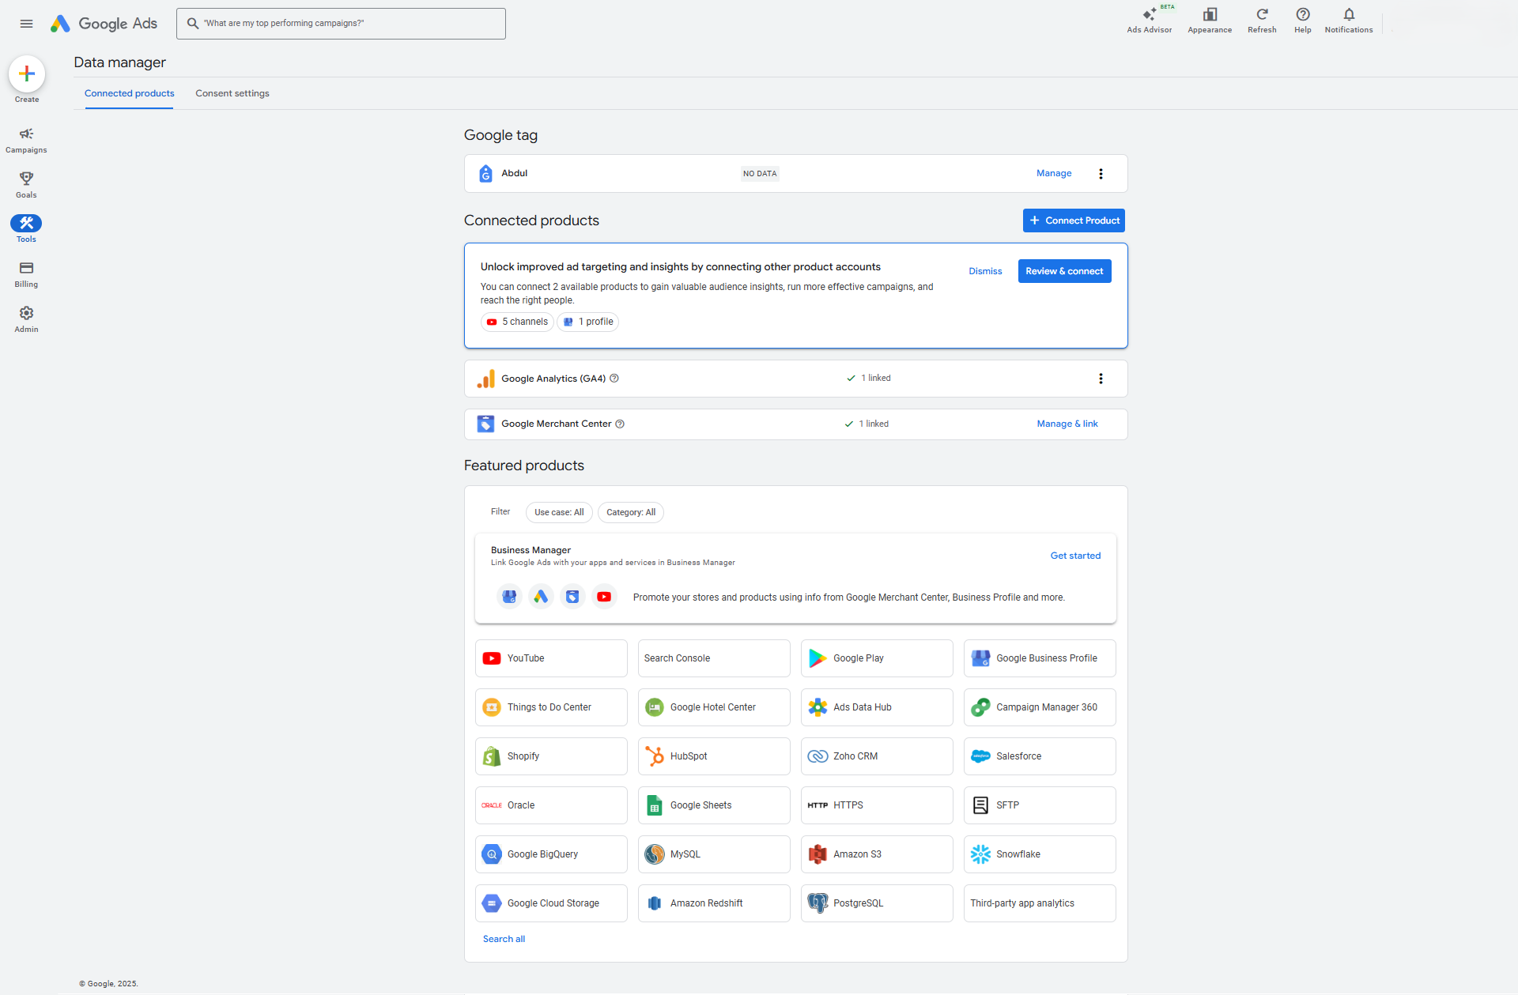Image resolution: width=1518 pixels, height=995 pixels.
Task: Open Campaigns in the sidebar
Action: point(26,140)
